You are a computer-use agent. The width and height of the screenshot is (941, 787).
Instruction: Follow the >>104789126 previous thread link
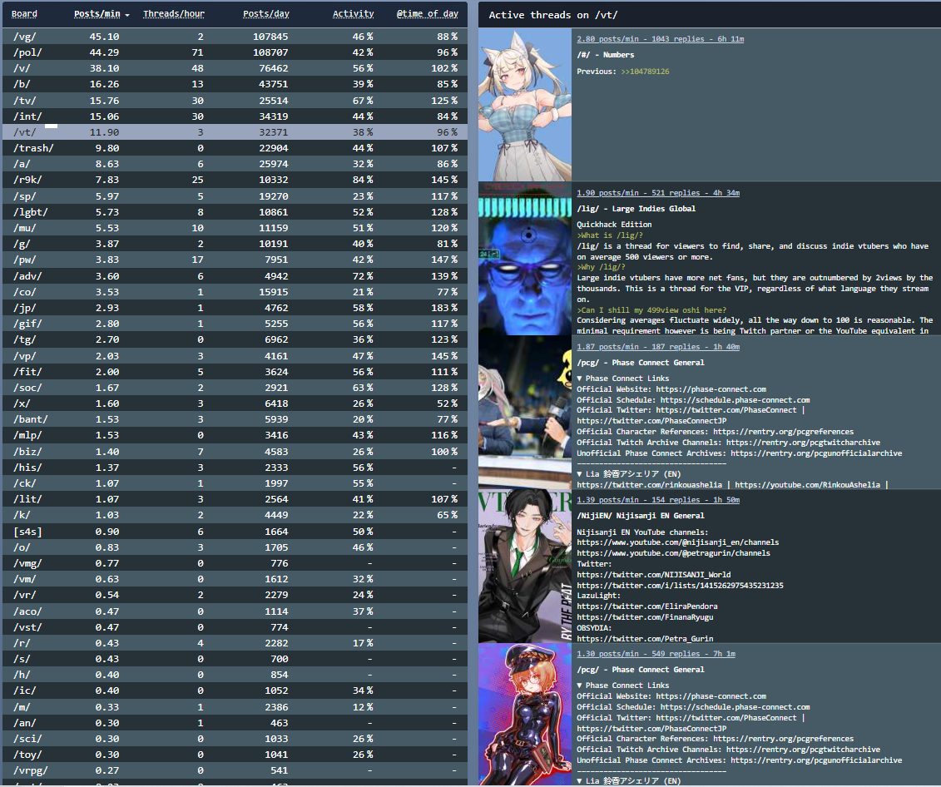coord(645,72)
